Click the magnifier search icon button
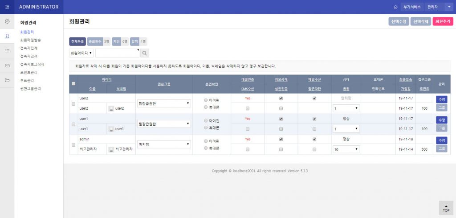This screenshot has width=456, height=218. point(145,53)
